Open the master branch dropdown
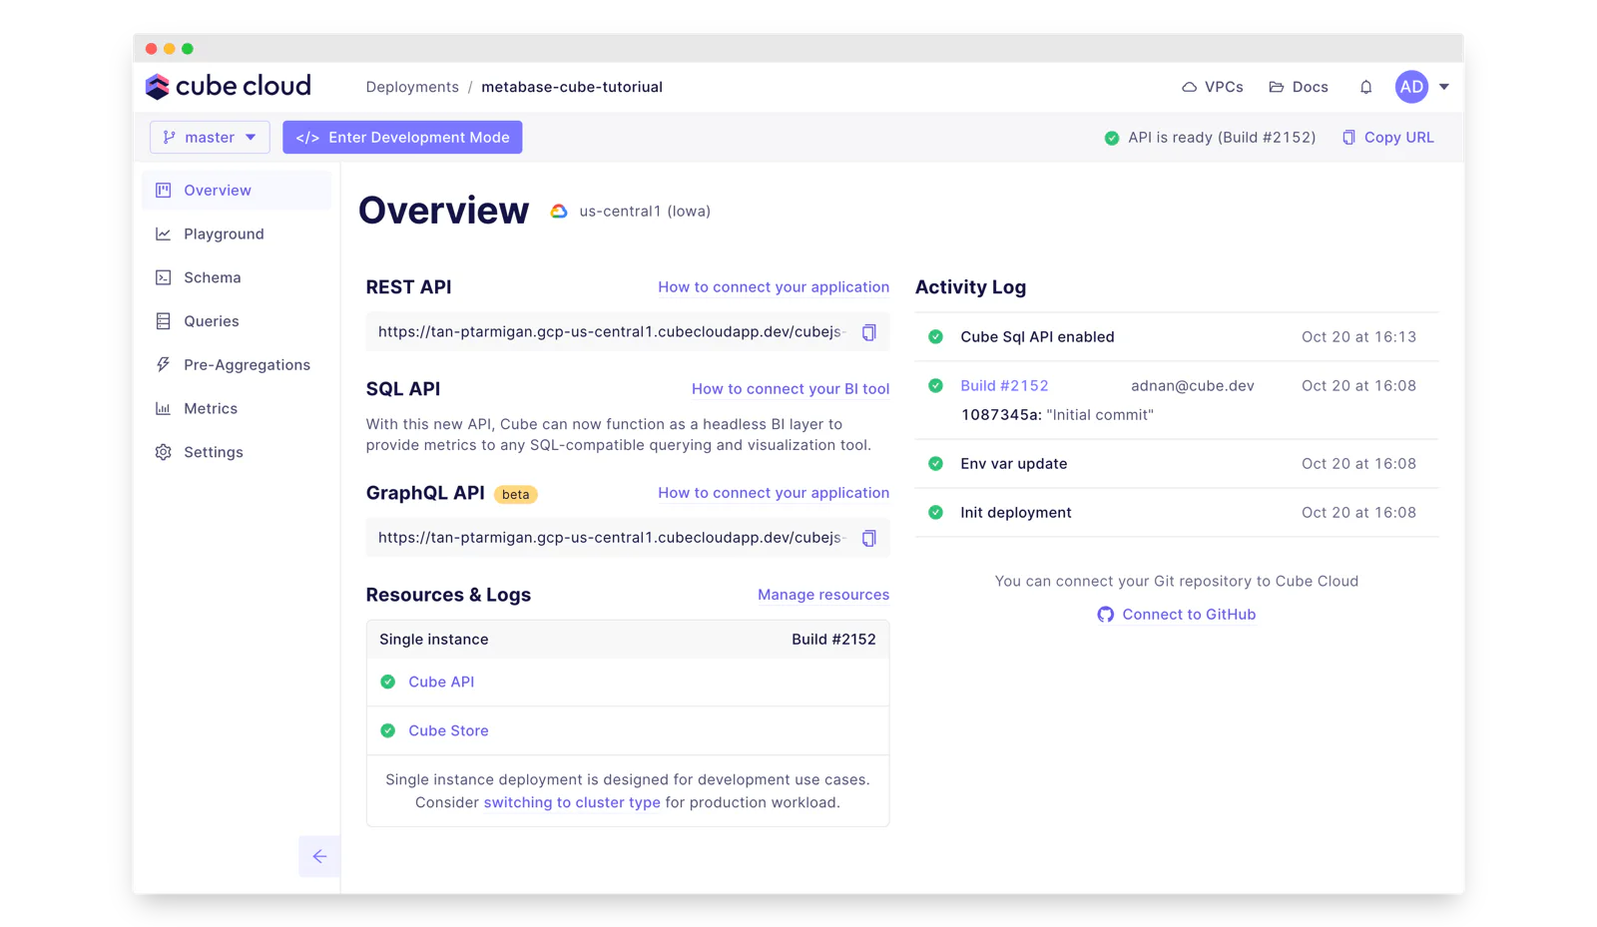Image resolution: width=1597 pixels, height=927 pixels. click(x=210, y=138)
